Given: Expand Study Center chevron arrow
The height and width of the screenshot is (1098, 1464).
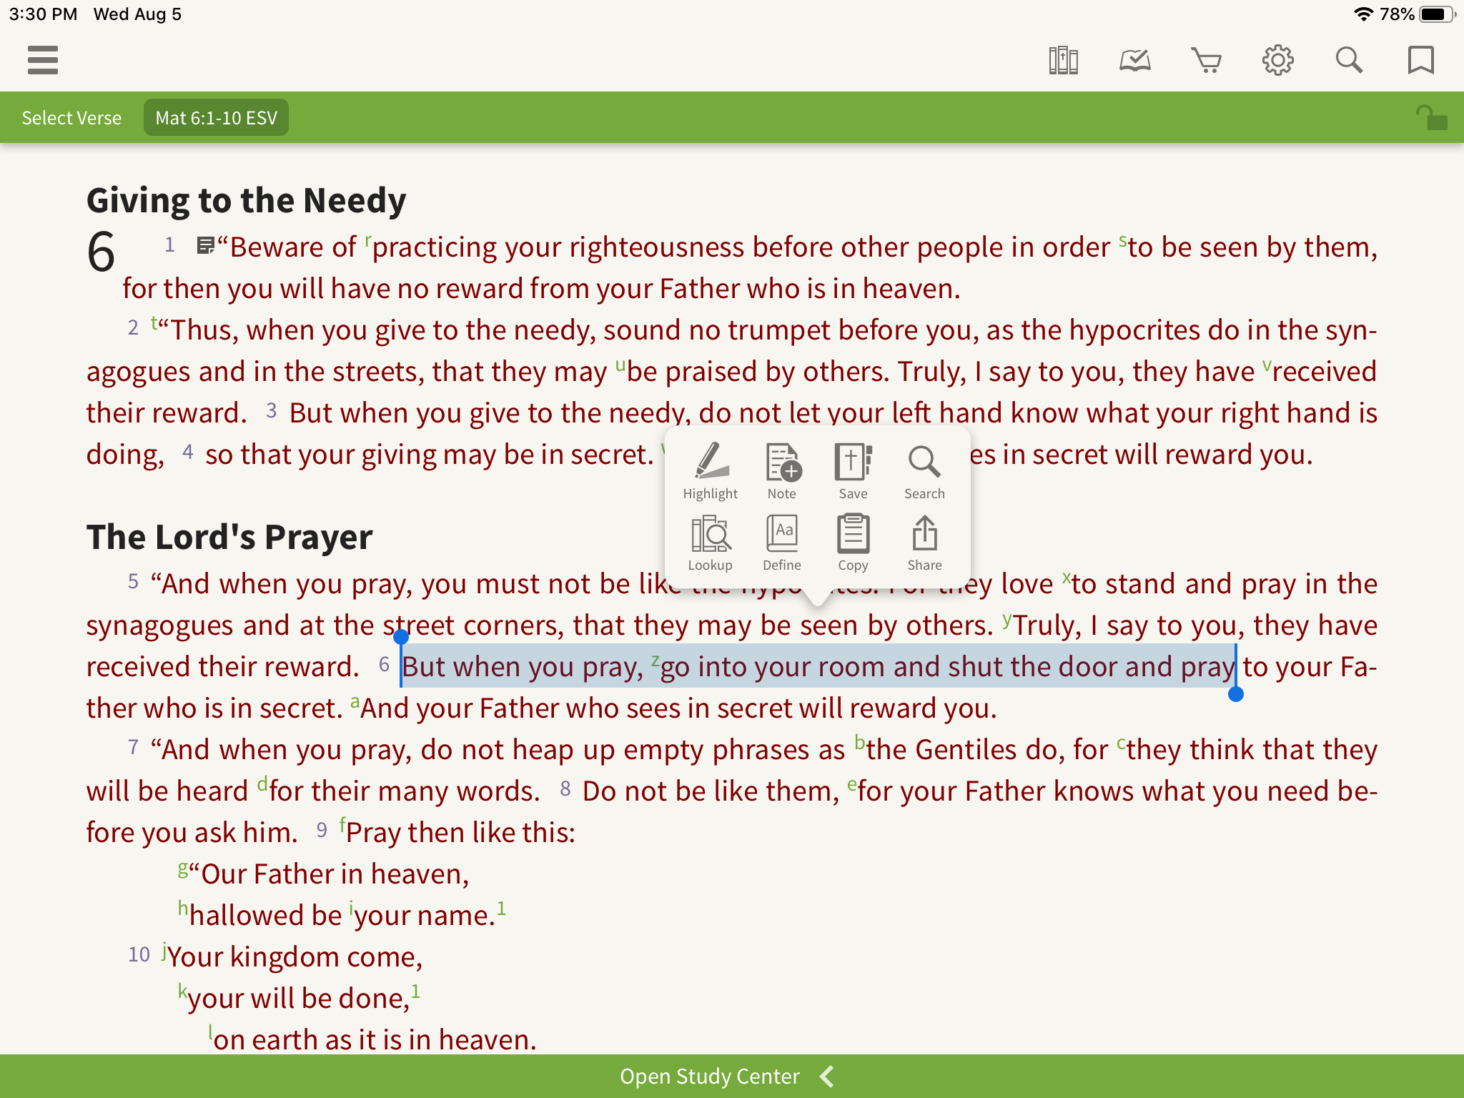Looking at the screenshot, I should coord(827,1076).
